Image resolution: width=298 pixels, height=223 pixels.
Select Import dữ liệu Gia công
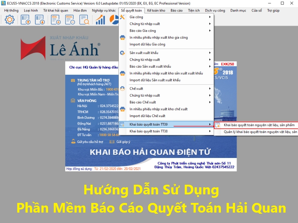click(147, 44)
